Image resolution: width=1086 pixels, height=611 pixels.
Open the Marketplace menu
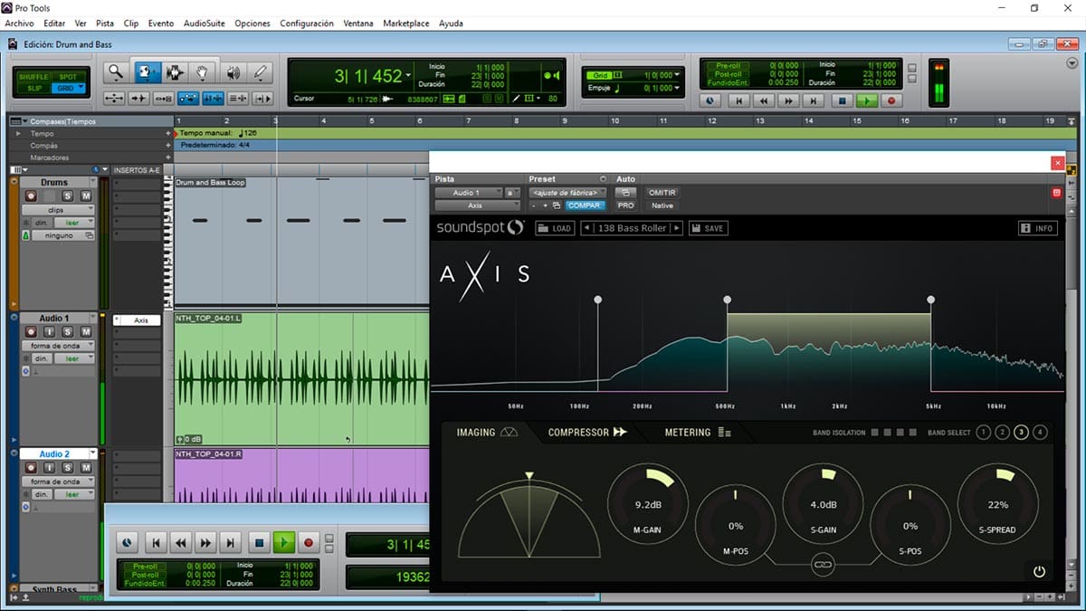click(406, 24)
